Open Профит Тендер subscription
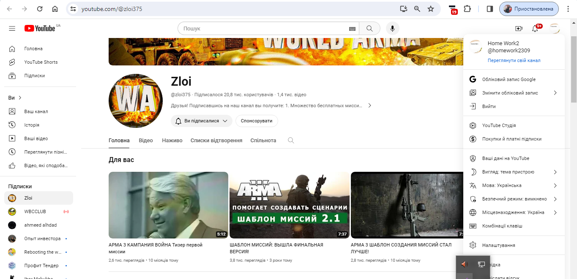The width and height of the screenshot is (577, 279). tap(38, 265)
